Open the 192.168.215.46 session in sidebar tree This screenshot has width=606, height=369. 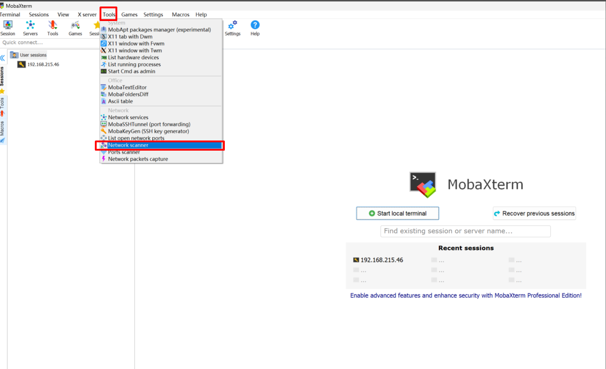[38, 64]
